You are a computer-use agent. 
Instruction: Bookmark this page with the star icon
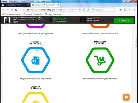[88, 10]
